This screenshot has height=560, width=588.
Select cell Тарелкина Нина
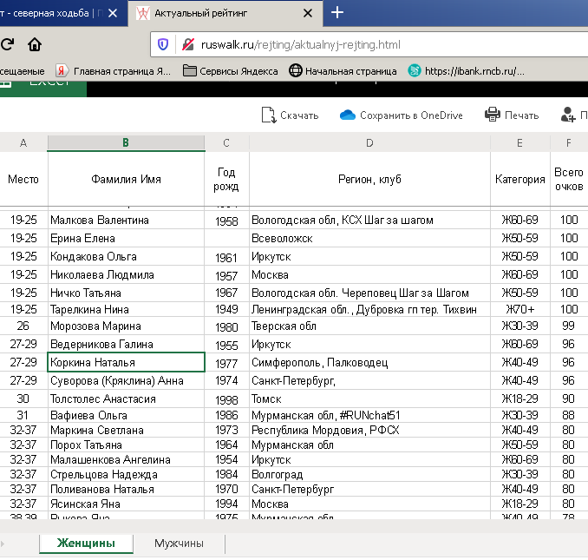point(126,309)
